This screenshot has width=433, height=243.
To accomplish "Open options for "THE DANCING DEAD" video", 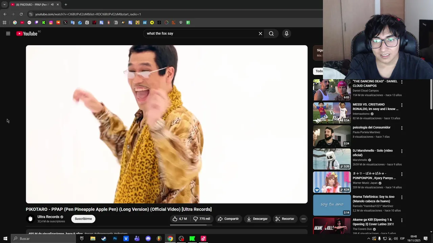I will click(402, 82).
